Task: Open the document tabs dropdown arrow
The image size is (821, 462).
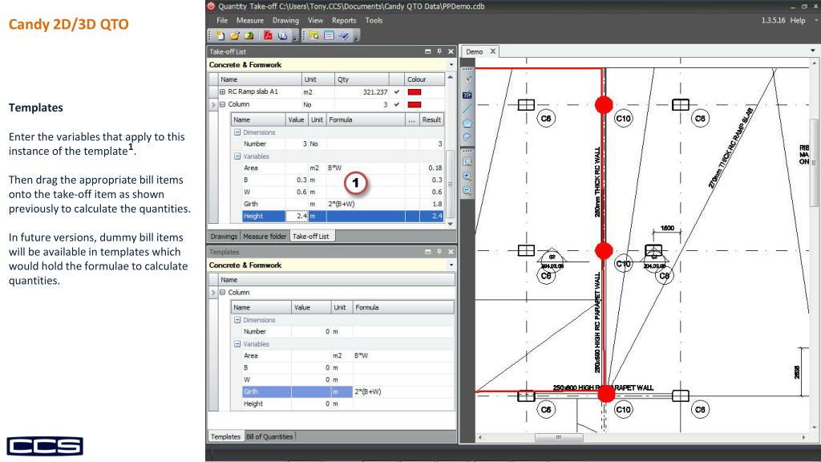Action: click(x=813, y=51)
